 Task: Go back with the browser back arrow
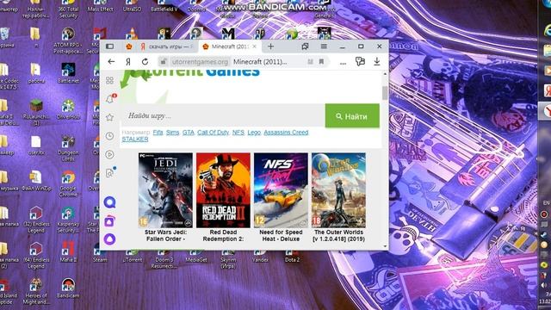(x=111, y=61)
